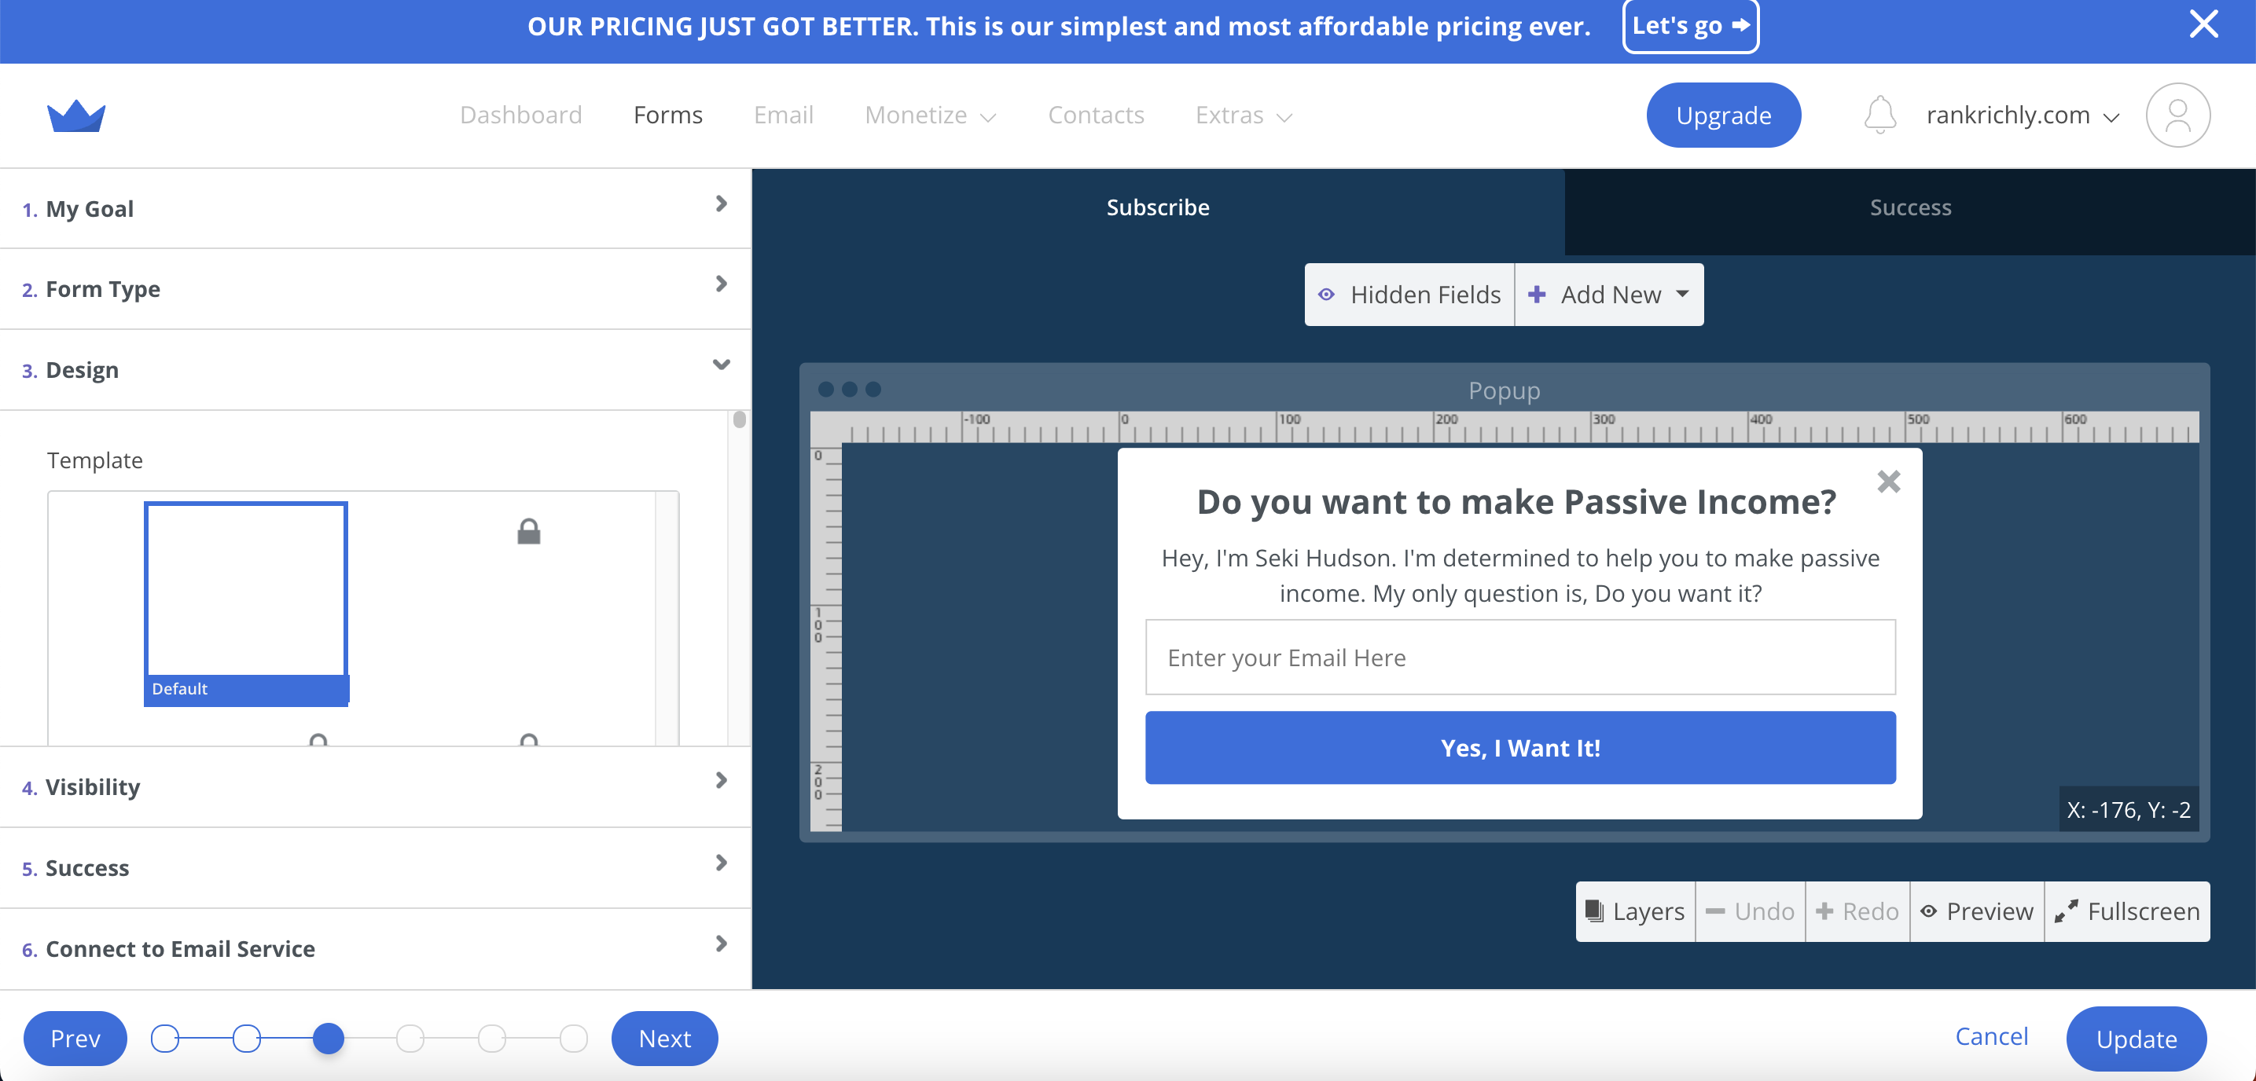Expand the rankrichly.com account menu
This screenshot has width=2256, height=1081.
(2023, 115)
